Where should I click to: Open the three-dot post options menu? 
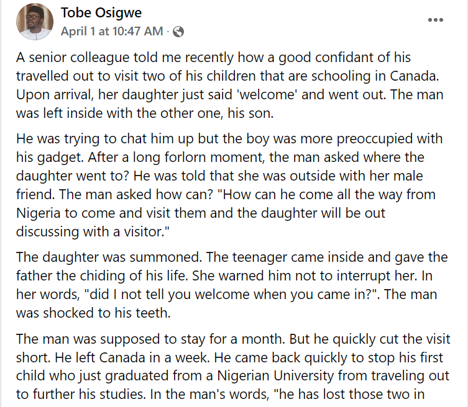point(435,20)
